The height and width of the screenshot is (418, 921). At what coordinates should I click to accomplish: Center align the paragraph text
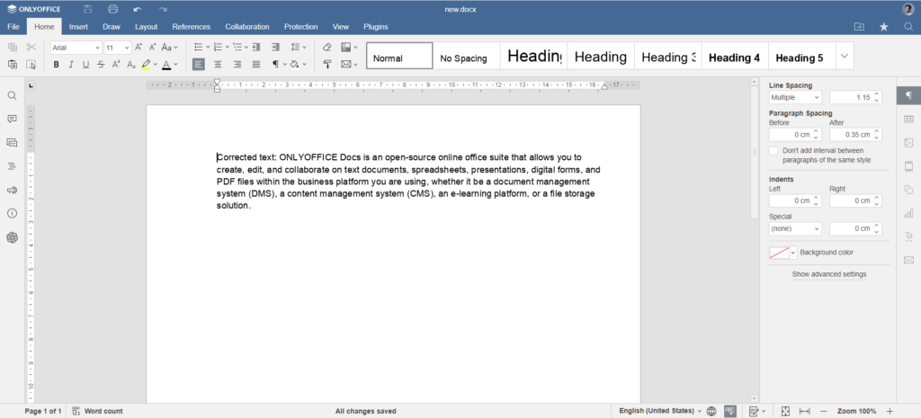[x=218, y=65]
